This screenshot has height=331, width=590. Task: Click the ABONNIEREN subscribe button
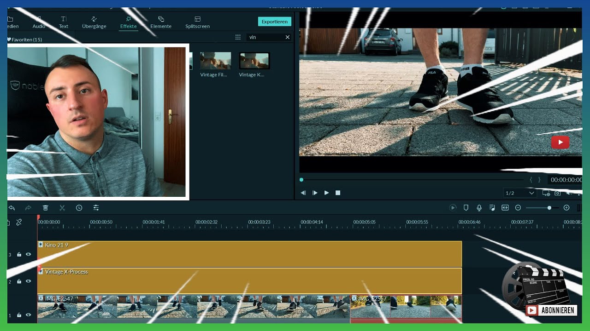[x=551, y=310]
